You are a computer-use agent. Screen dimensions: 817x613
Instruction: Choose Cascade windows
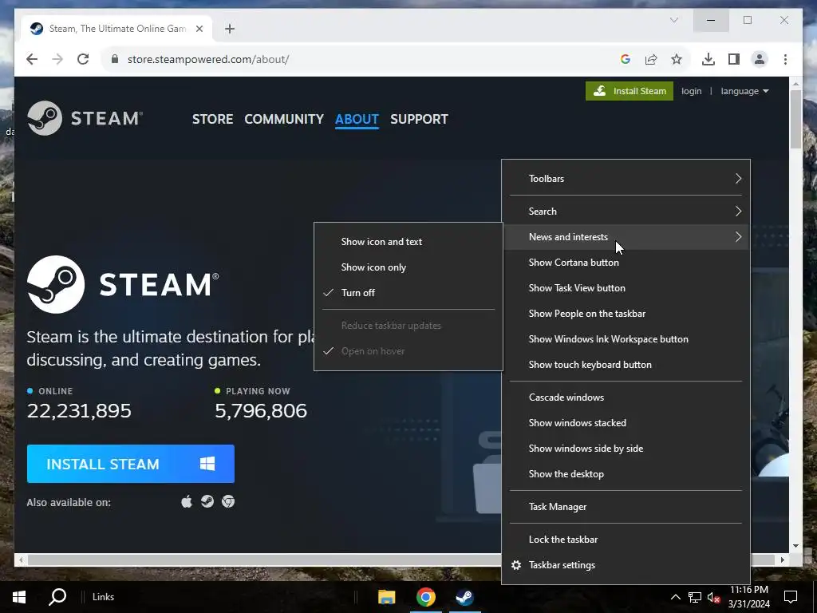pos(626,397)
